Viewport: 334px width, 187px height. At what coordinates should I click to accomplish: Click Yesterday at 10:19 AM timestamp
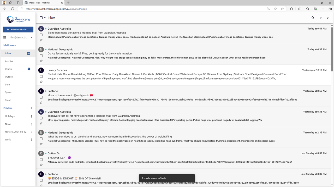pos(314,70)
